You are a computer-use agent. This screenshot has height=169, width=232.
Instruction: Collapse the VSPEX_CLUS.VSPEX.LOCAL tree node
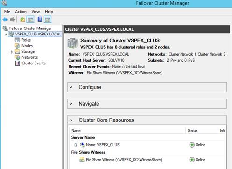pyautogui.click(x=6, y=35)
